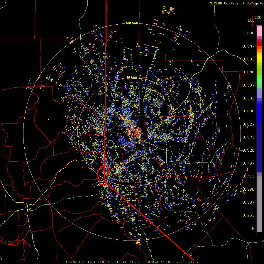Pick the pink segment of the color bar
Screen dimensions: 264x264
[259, 31]
